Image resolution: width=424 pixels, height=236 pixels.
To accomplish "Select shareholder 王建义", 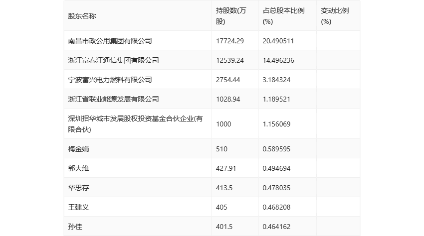I will [x=78, y=207].
